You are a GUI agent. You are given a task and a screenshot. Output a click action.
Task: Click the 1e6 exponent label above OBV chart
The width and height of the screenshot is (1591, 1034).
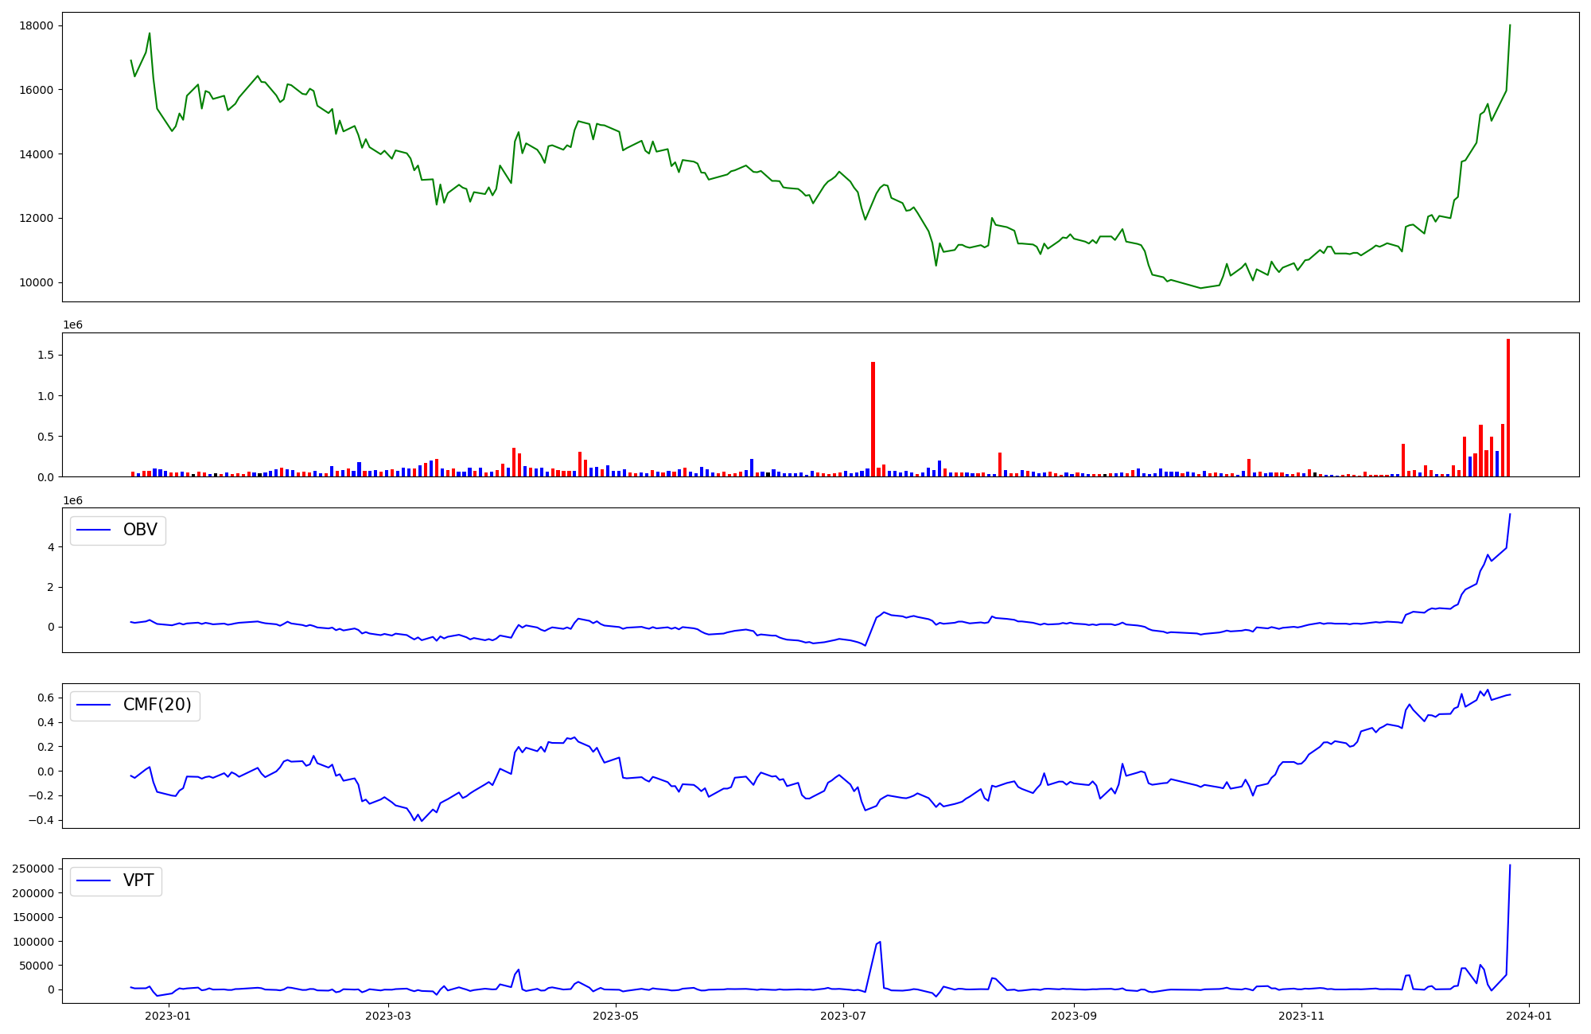tap(72, 500)
